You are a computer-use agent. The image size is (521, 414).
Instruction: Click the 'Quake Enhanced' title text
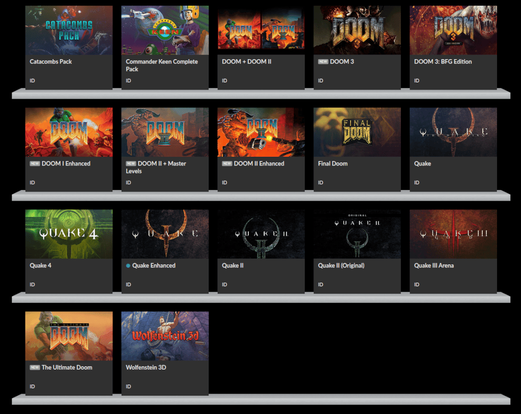tap(154, 266)
